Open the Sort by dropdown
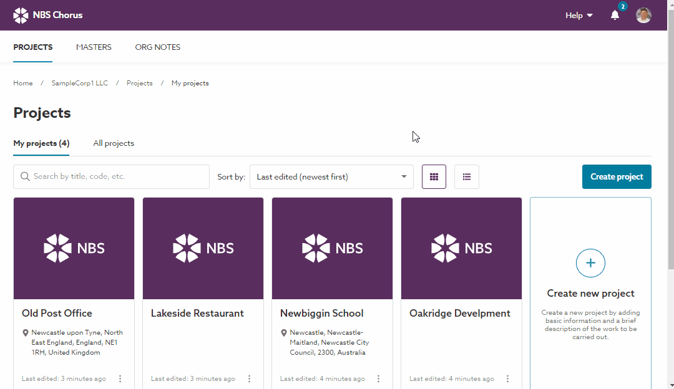Viewport: 674px width, 389px height. 331,177
